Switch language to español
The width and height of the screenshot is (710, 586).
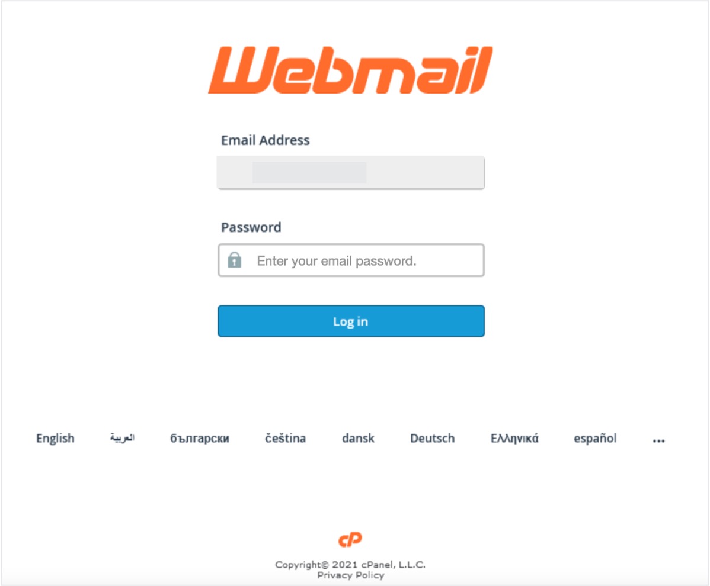pos(595,438)
